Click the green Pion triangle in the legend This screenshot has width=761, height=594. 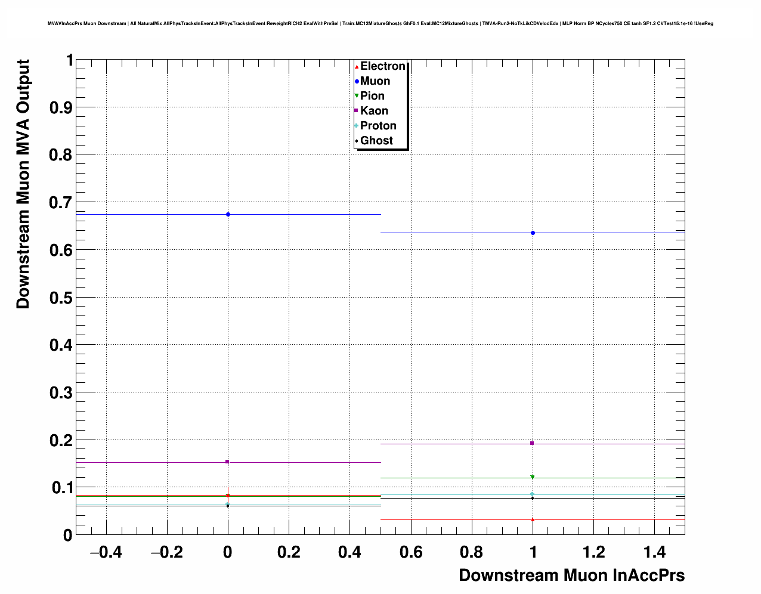(357, 96)
